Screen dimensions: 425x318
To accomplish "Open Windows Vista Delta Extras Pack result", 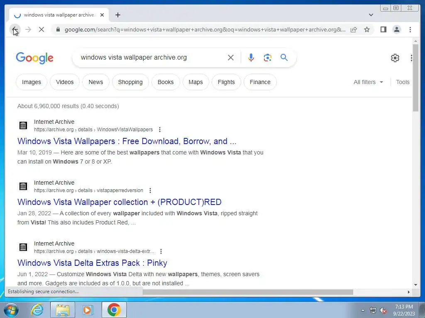I will [92, 263].
